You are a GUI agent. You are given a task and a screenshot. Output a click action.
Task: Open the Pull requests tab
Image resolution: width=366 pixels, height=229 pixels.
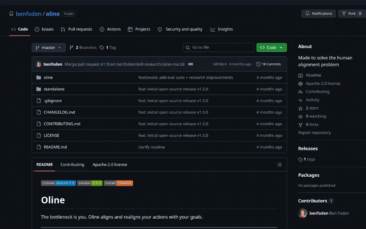tap(77, 29)
